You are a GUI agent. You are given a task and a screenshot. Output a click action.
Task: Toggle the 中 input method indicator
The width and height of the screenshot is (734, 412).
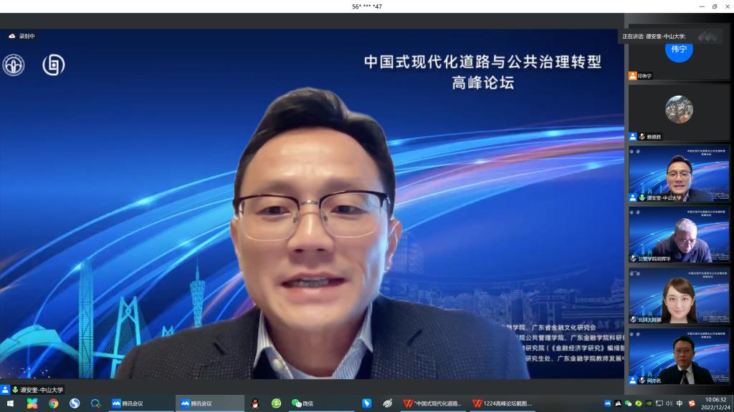click(x=680, y=403)
